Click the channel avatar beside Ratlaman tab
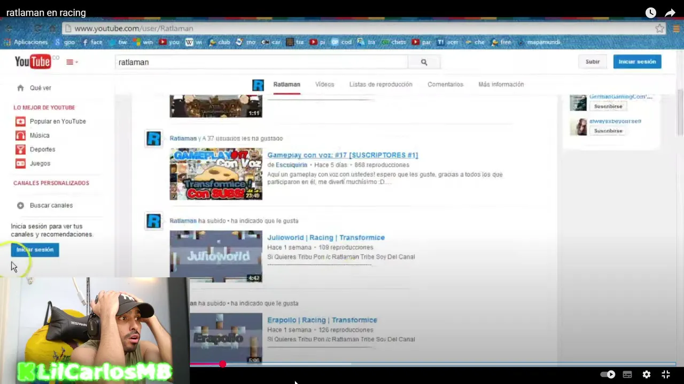 [258, 85]
